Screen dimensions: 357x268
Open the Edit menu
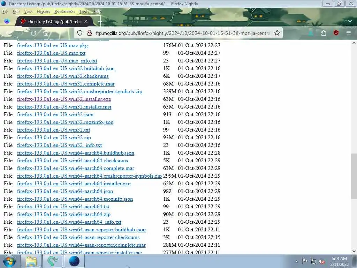[x=16, y=11]
